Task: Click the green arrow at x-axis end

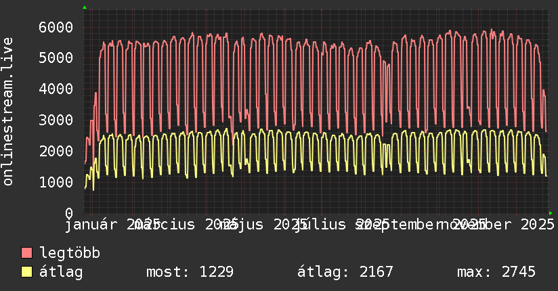Action: coord(551,213)
